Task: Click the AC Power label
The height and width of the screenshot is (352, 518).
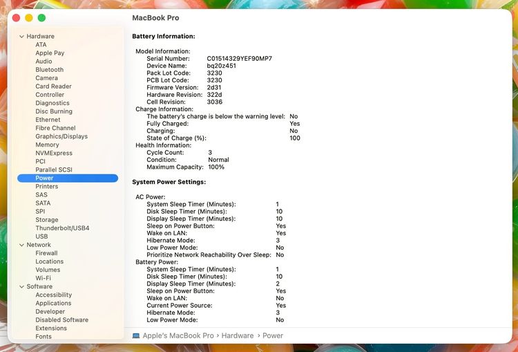Action: point(151,197)
